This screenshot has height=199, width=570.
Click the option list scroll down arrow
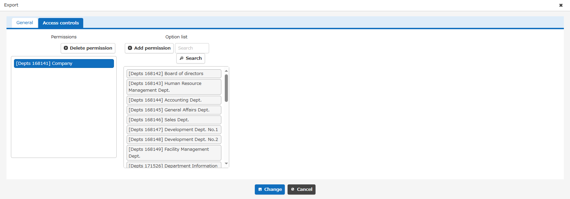click(x=226, y=164)
